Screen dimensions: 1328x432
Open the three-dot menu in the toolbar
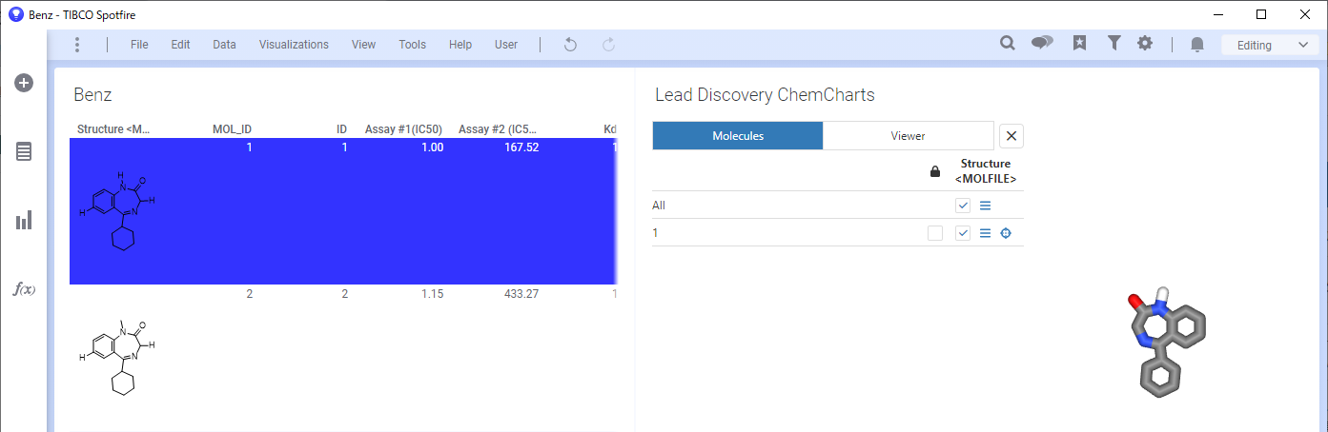[x=77, y=45]
